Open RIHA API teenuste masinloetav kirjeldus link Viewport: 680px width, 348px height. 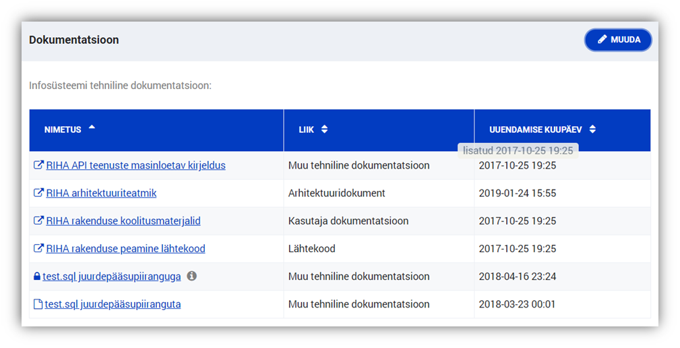pyautogui.click(x=135, y=165)
